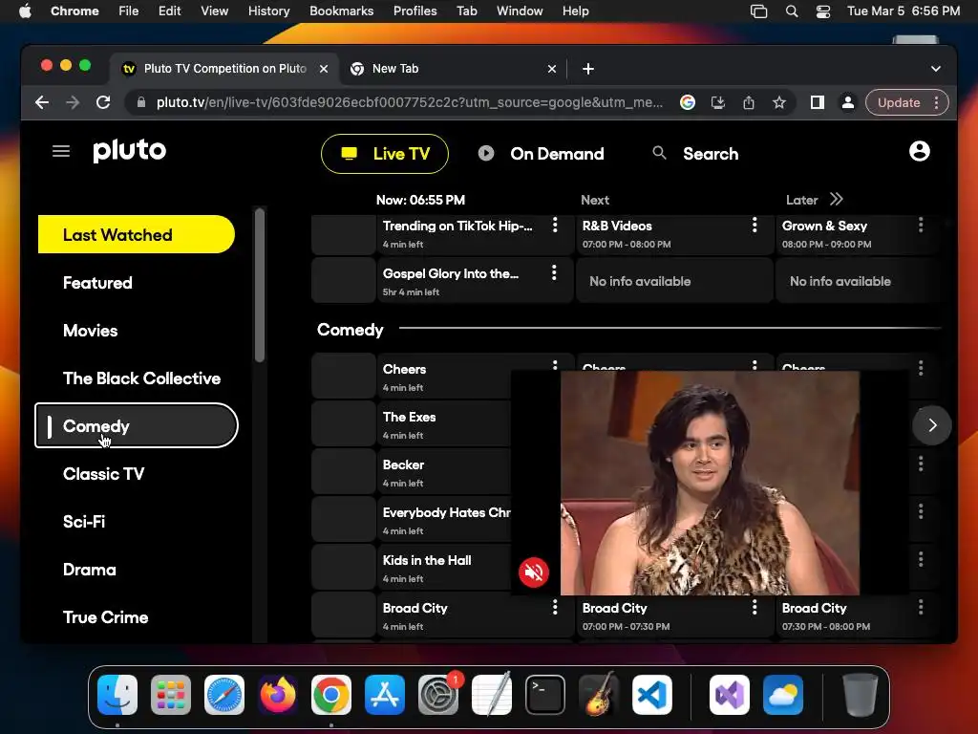Open Firefox from the Dock
The height and width of the screenshot is (734, 978).
(278, 695)
